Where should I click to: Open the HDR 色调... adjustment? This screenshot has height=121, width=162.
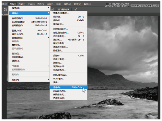[68, 79]
